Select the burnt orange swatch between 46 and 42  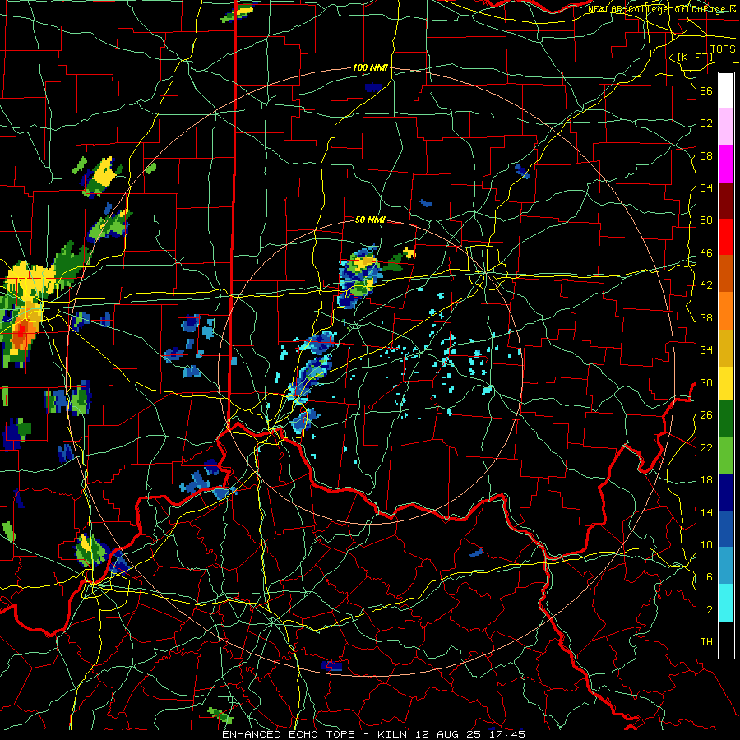[726, 273]
